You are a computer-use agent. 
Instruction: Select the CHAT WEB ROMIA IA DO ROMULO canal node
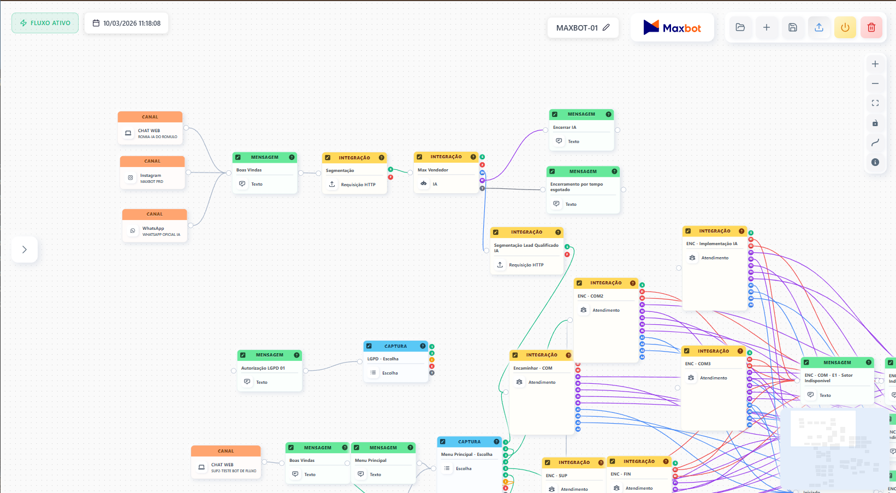point(150,128)
